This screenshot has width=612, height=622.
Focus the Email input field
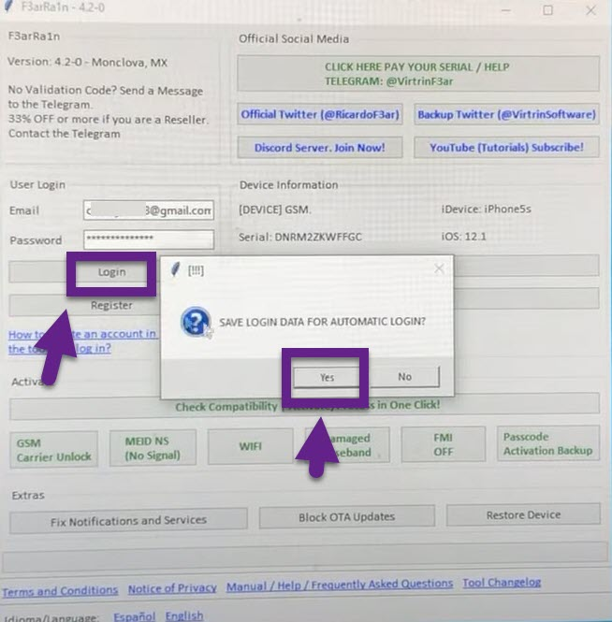click(x=149, y=210)
